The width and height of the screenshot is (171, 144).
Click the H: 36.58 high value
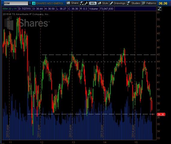49,9
